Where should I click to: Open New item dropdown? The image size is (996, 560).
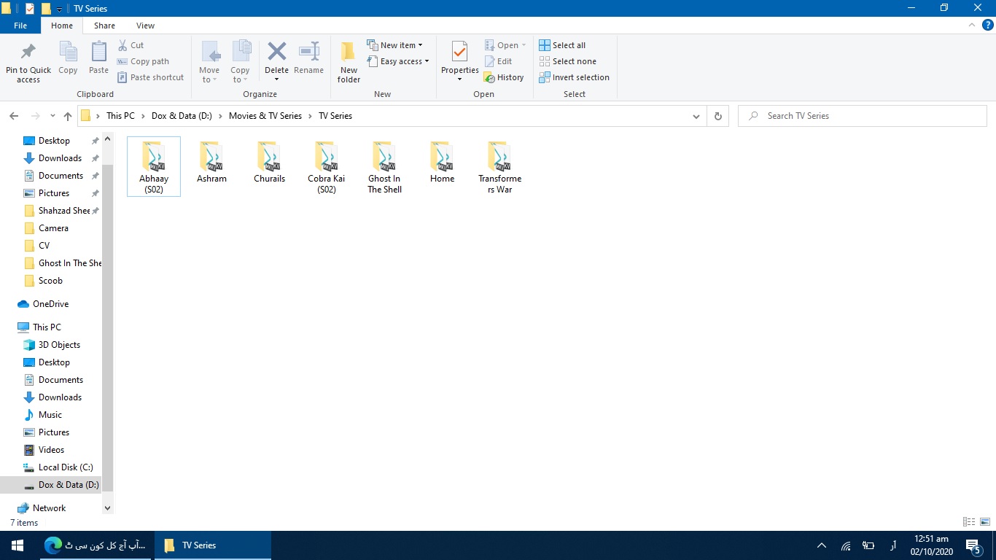[x=394, y=45]
